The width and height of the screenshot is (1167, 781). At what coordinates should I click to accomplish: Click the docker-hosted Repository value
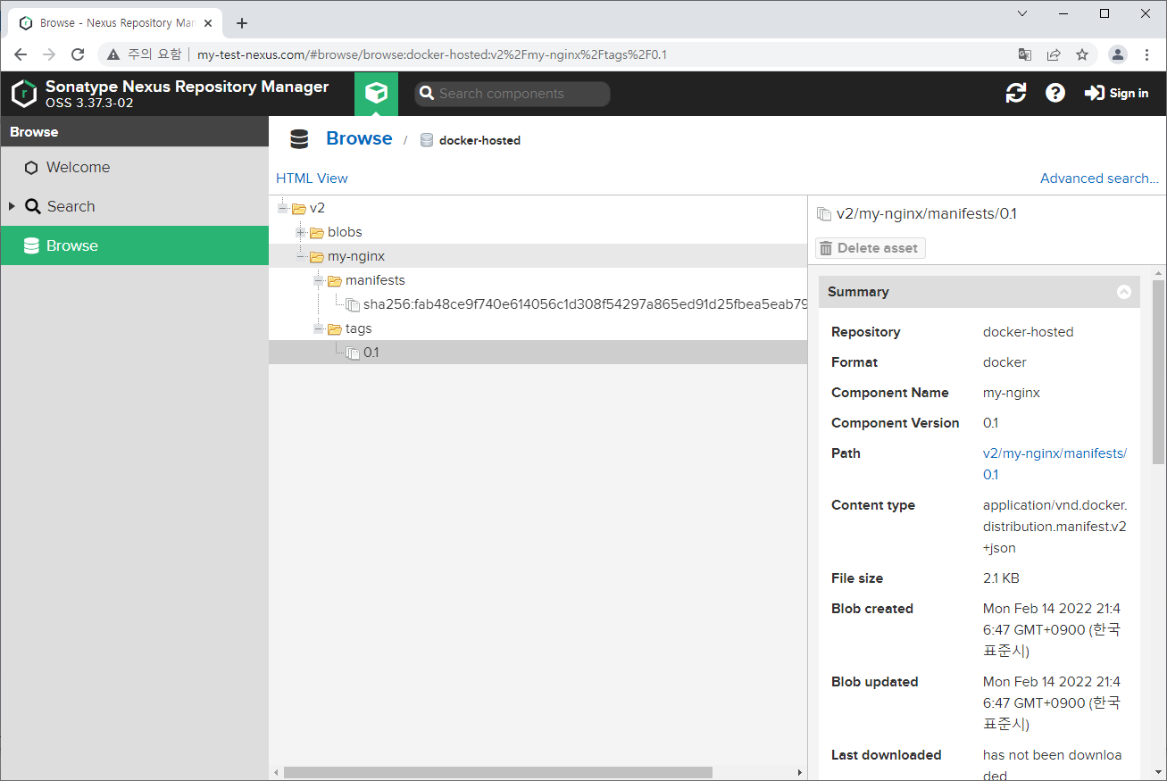[x=1028, y=332]
